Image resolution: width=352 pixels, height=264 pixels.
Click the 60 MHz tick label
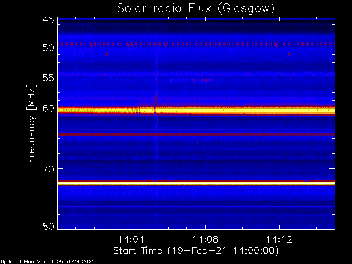48,108
